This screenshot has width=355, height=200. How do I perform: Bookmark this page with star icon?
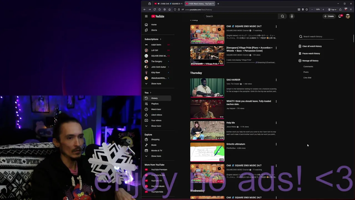coord(307,9)
